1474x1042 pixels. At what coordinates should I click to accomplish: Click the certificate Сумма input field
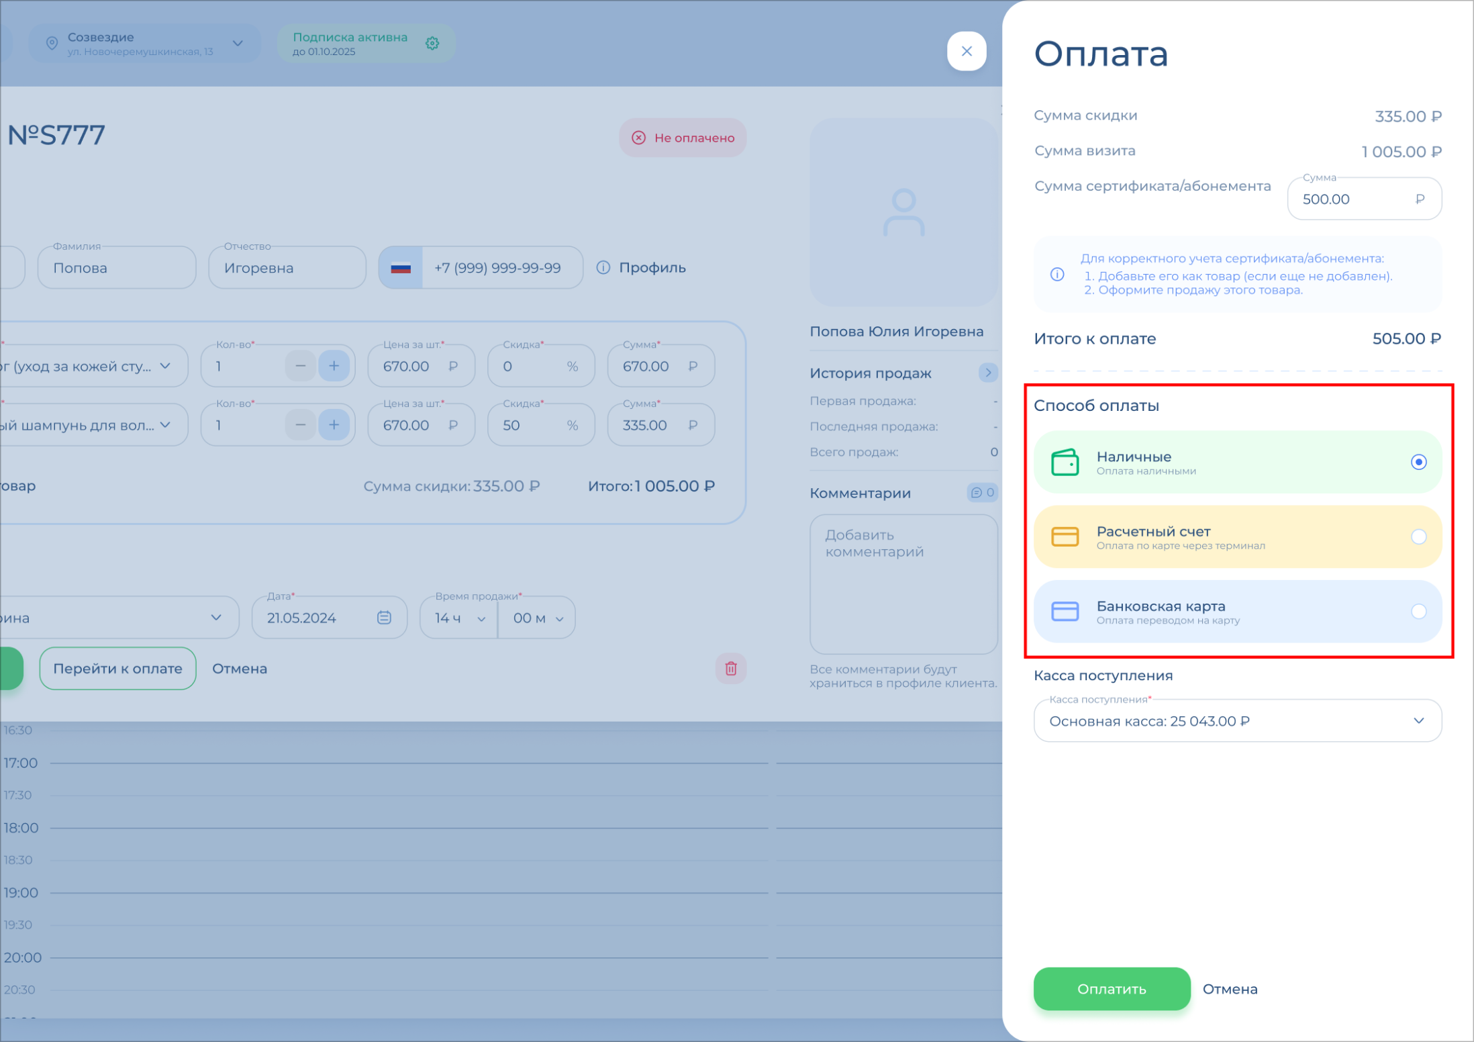coord(1353,199)
